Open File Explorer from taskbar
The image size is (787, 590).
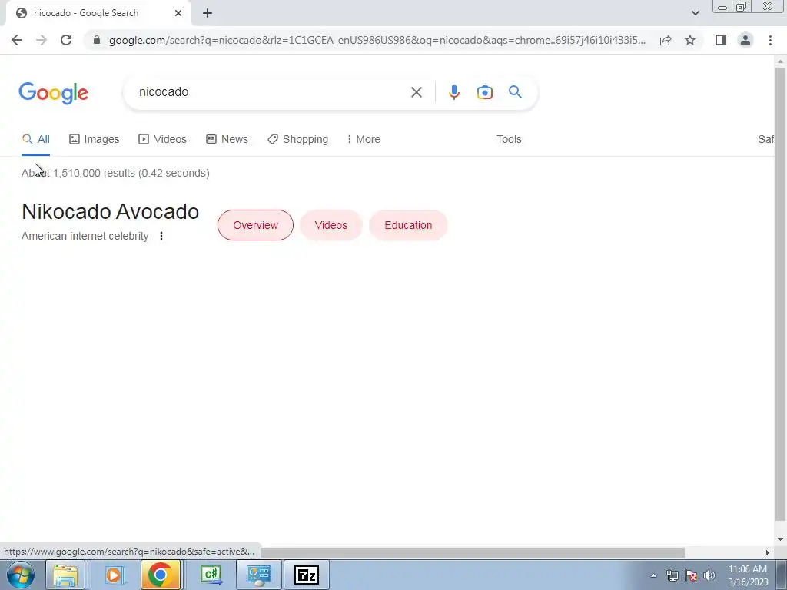[65, 575]
